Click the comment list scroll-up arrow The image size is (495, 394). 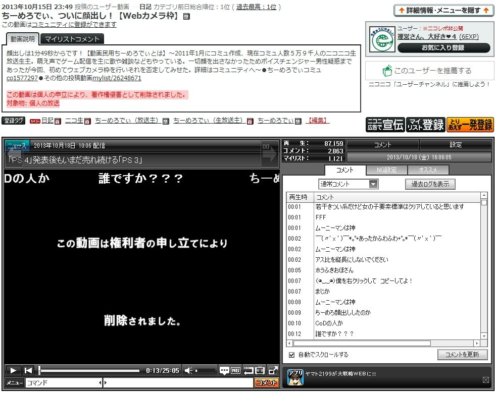pyautogui.click(x=484, y=195)
